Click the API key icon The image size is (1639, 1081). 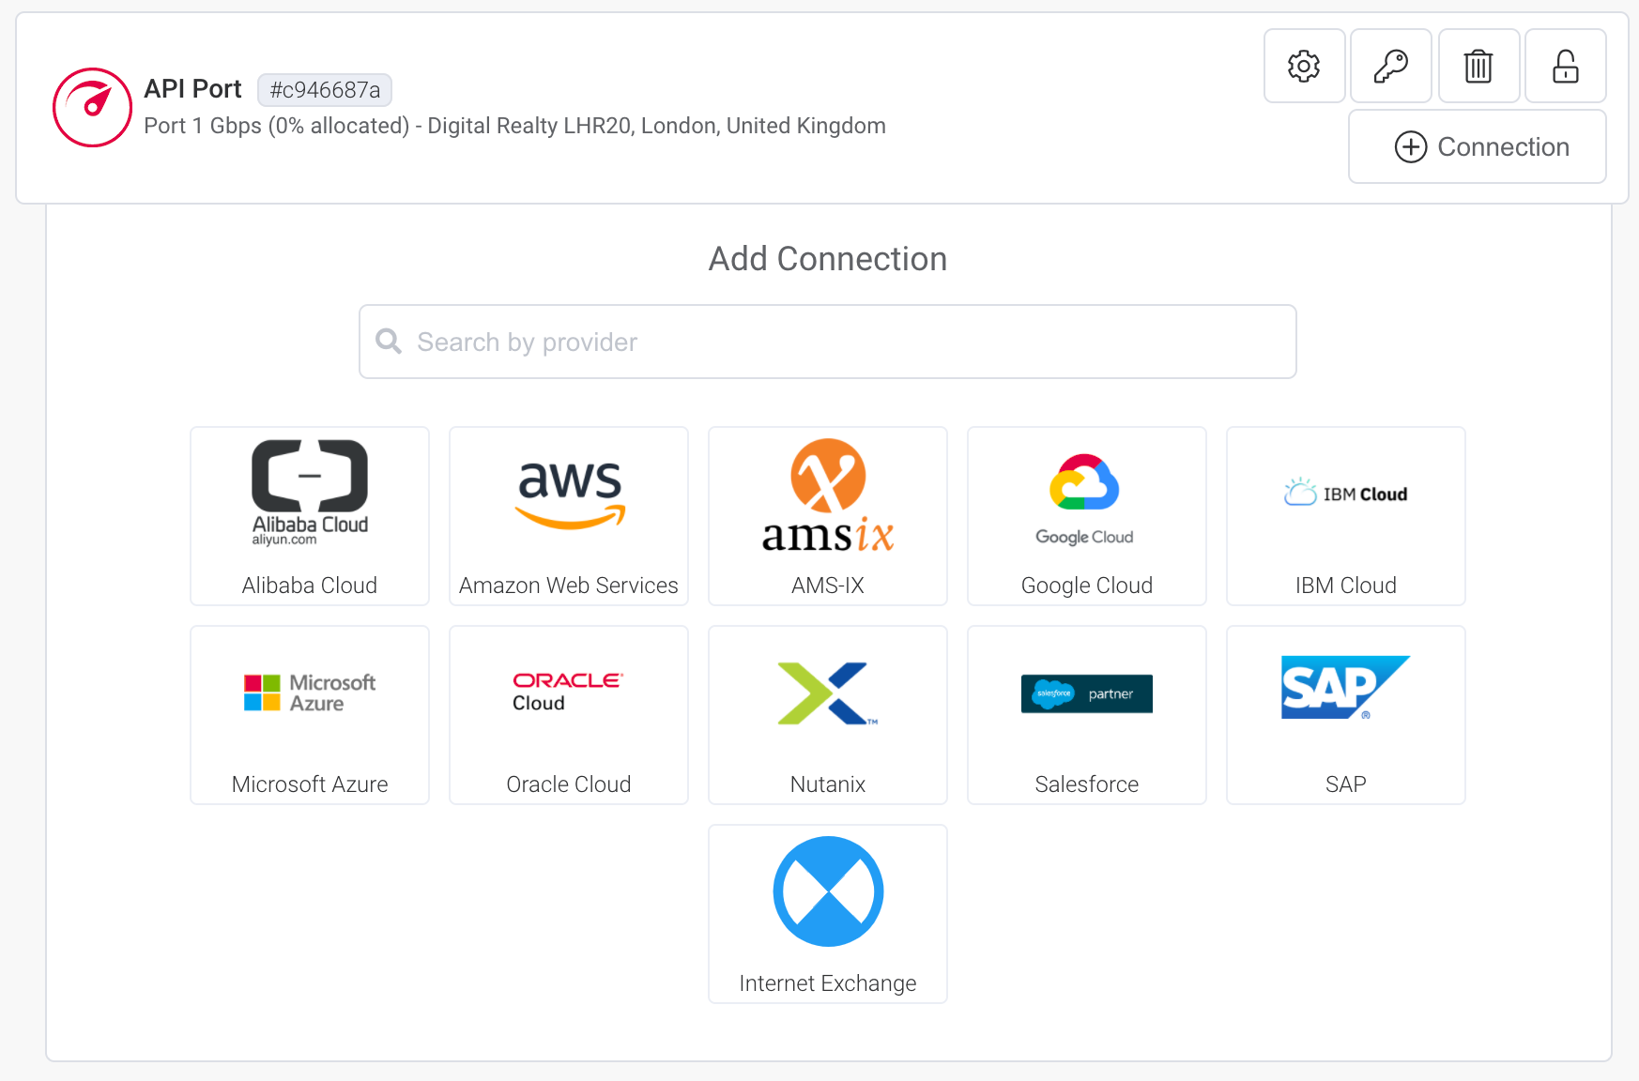click(x=1391, y=66)
